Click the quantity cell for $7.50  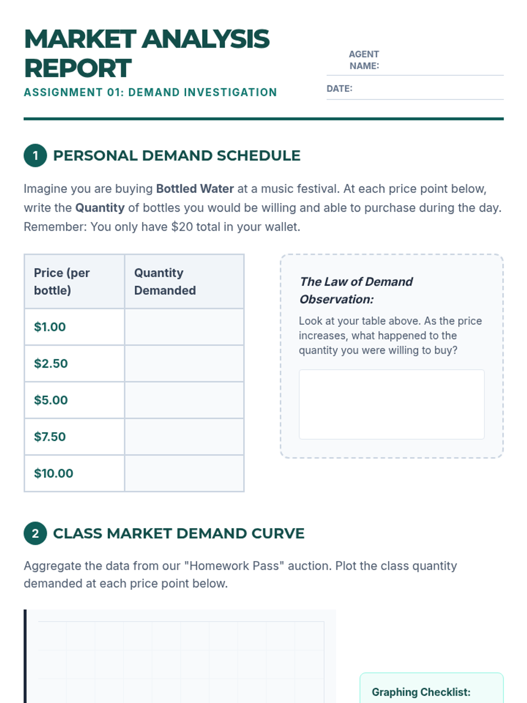tap(184, 437)
